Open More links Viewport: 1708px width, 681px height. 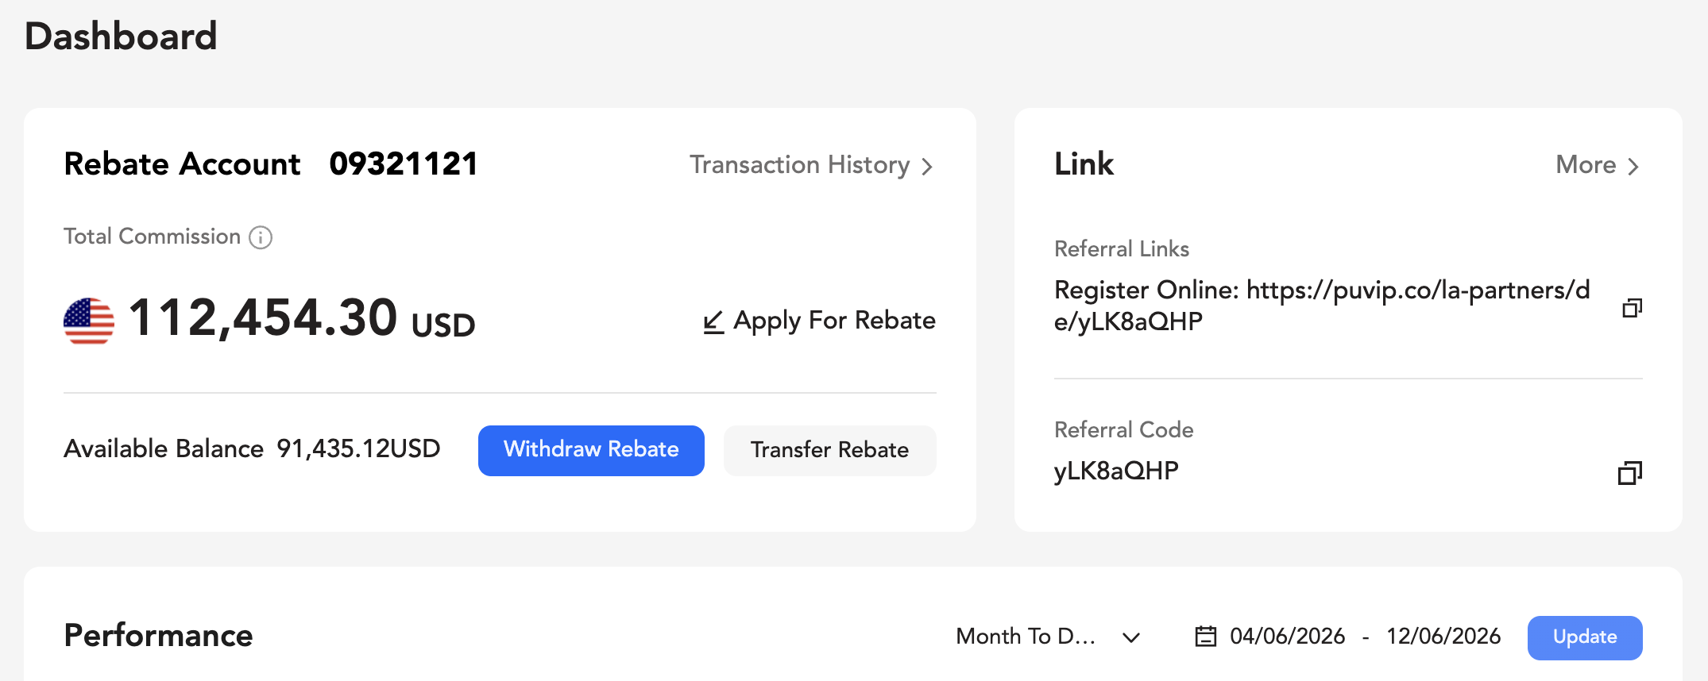[x=1598, y=165]
